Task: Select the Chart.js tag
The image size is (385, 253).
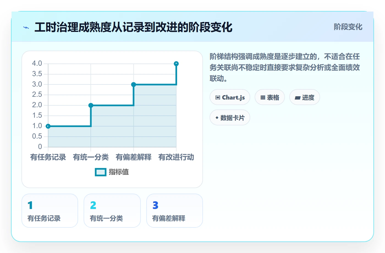Action: coord(230,97)
